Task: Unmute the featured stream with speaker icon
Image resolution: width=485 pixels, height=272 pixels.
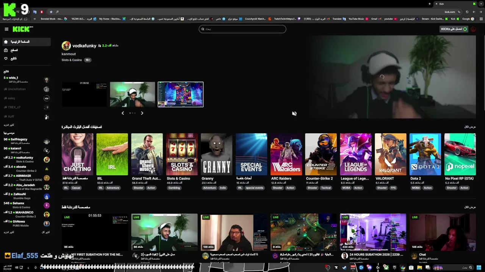Action: coord(294,113)
